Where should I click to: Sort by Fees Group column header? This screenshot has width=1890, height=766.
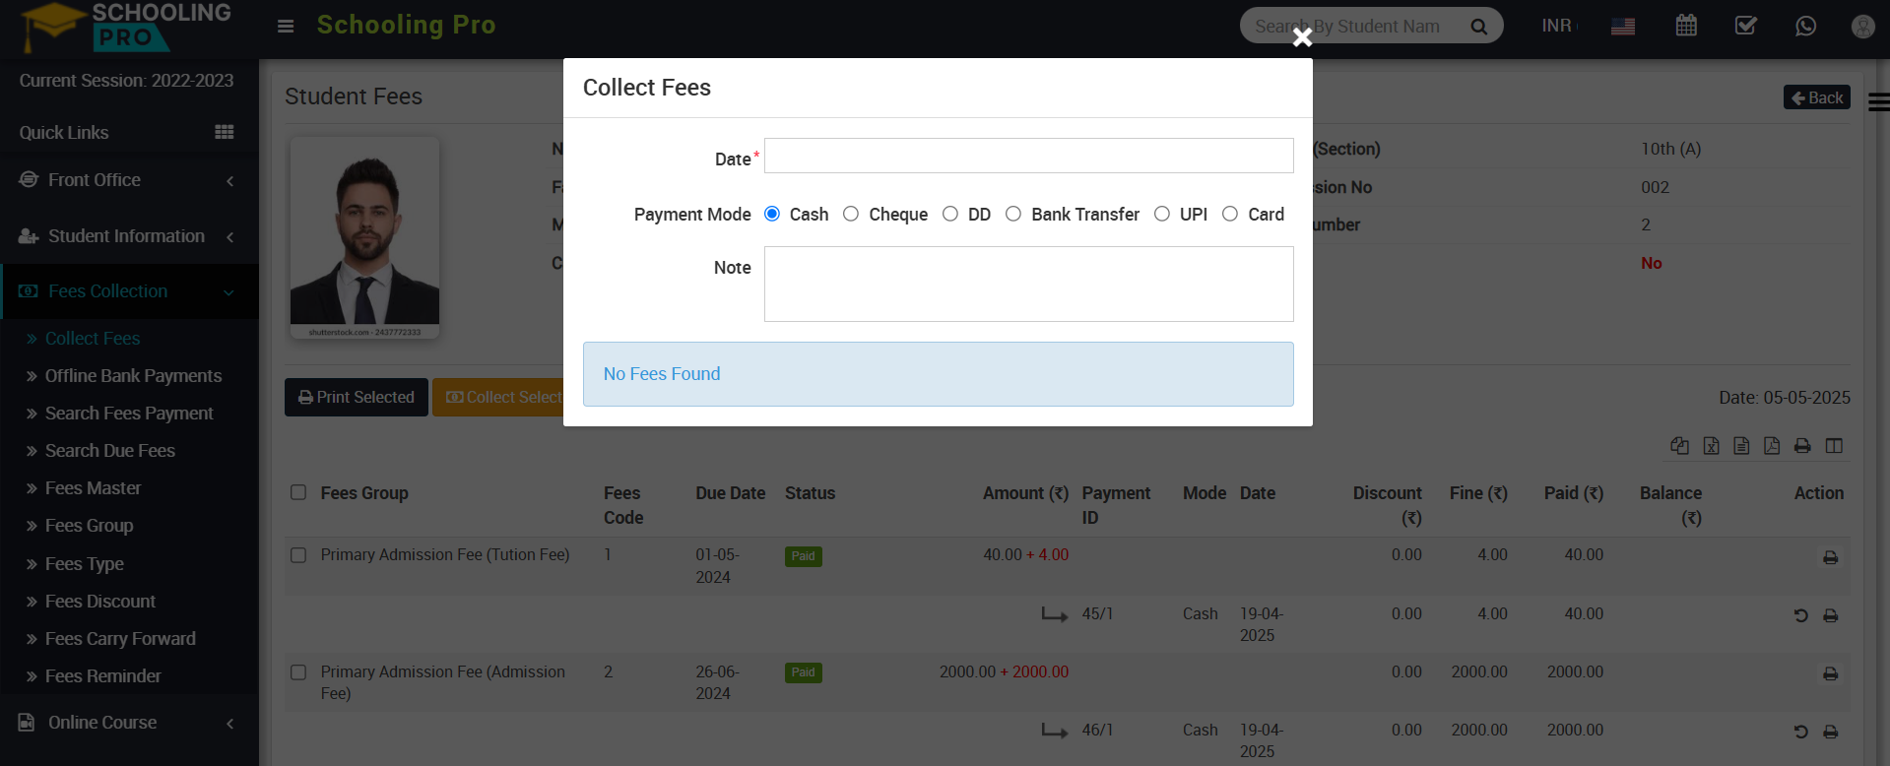click(x=364, y=493)
